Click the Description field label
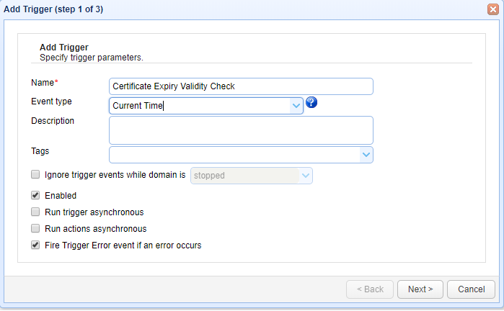 click(53, 121)
